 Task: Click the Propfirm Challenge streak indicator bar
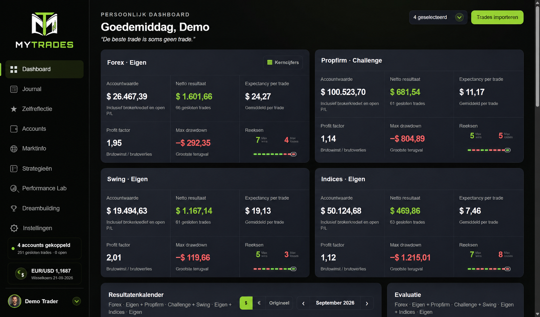pos(489,150)
